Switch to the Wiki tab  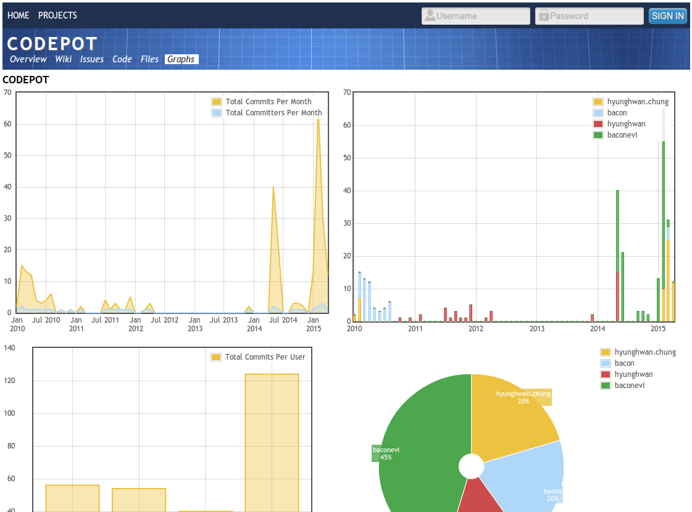pyautogui.click(x=63, y=59)
